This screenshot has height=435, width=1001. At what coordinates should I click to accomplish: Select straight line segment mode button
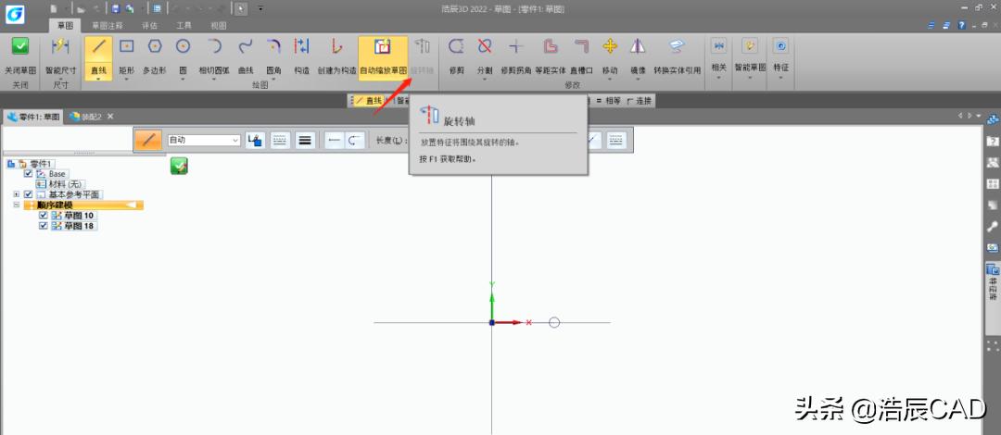point(334,141)
